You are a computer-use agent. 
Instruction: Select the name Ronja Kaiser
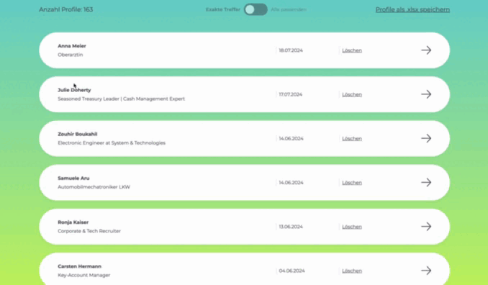(73, 222)
